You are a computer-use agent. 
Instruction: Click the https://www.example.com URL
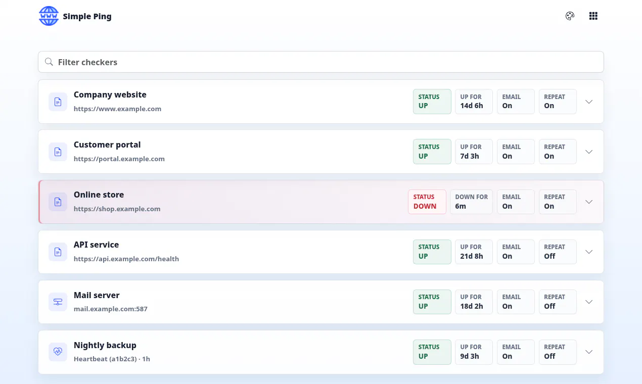point(117,109)
